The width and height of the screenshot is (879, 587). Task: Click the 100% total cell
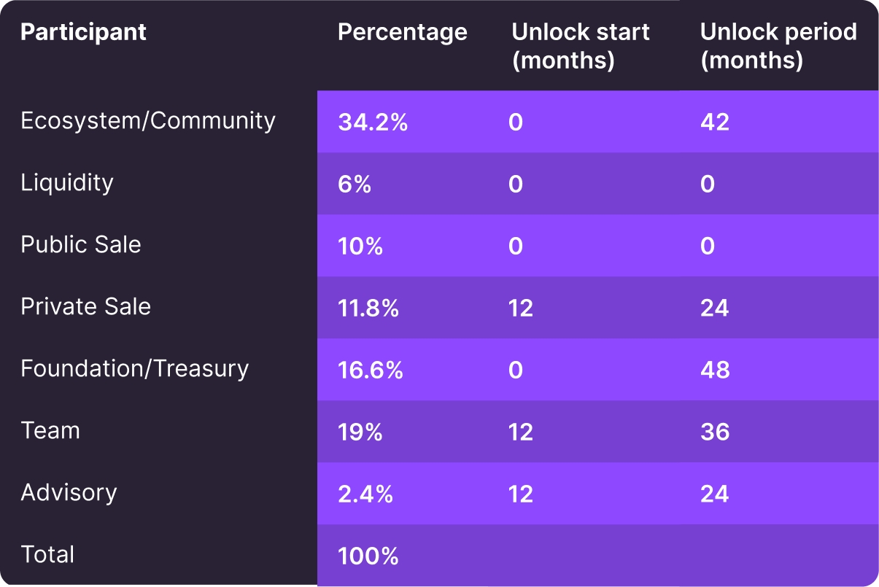pyautogui.click(x=368, y=556)
